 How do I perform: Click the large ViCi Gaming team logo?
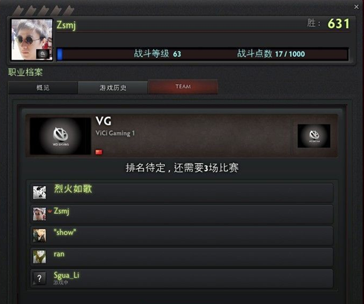[60, 136]
